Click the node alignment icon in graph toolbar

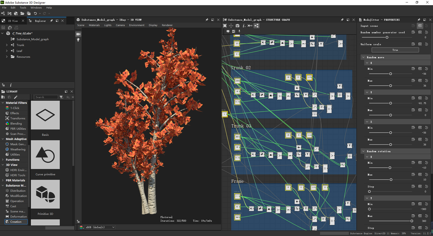point(250,26)
